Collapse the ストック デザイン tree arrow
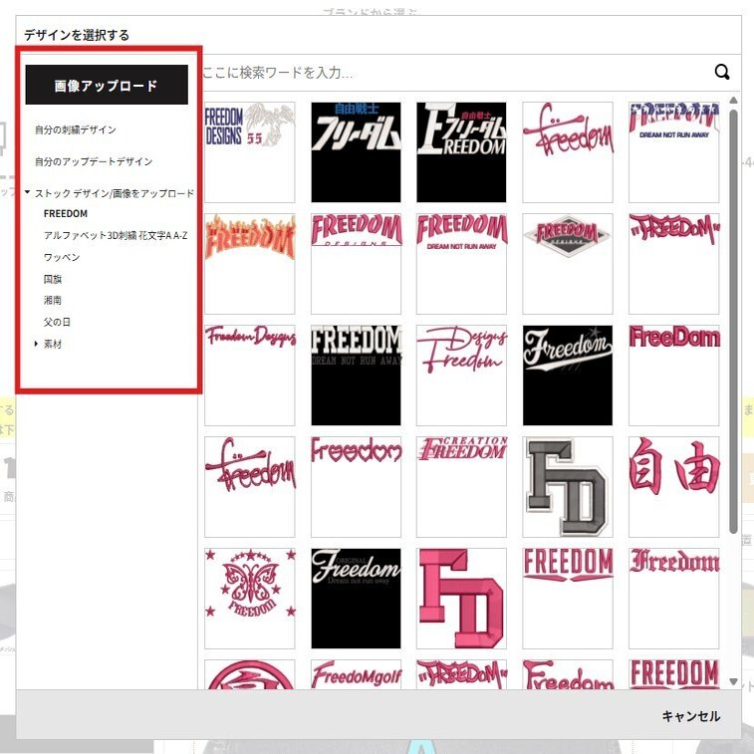 point(28,192)
